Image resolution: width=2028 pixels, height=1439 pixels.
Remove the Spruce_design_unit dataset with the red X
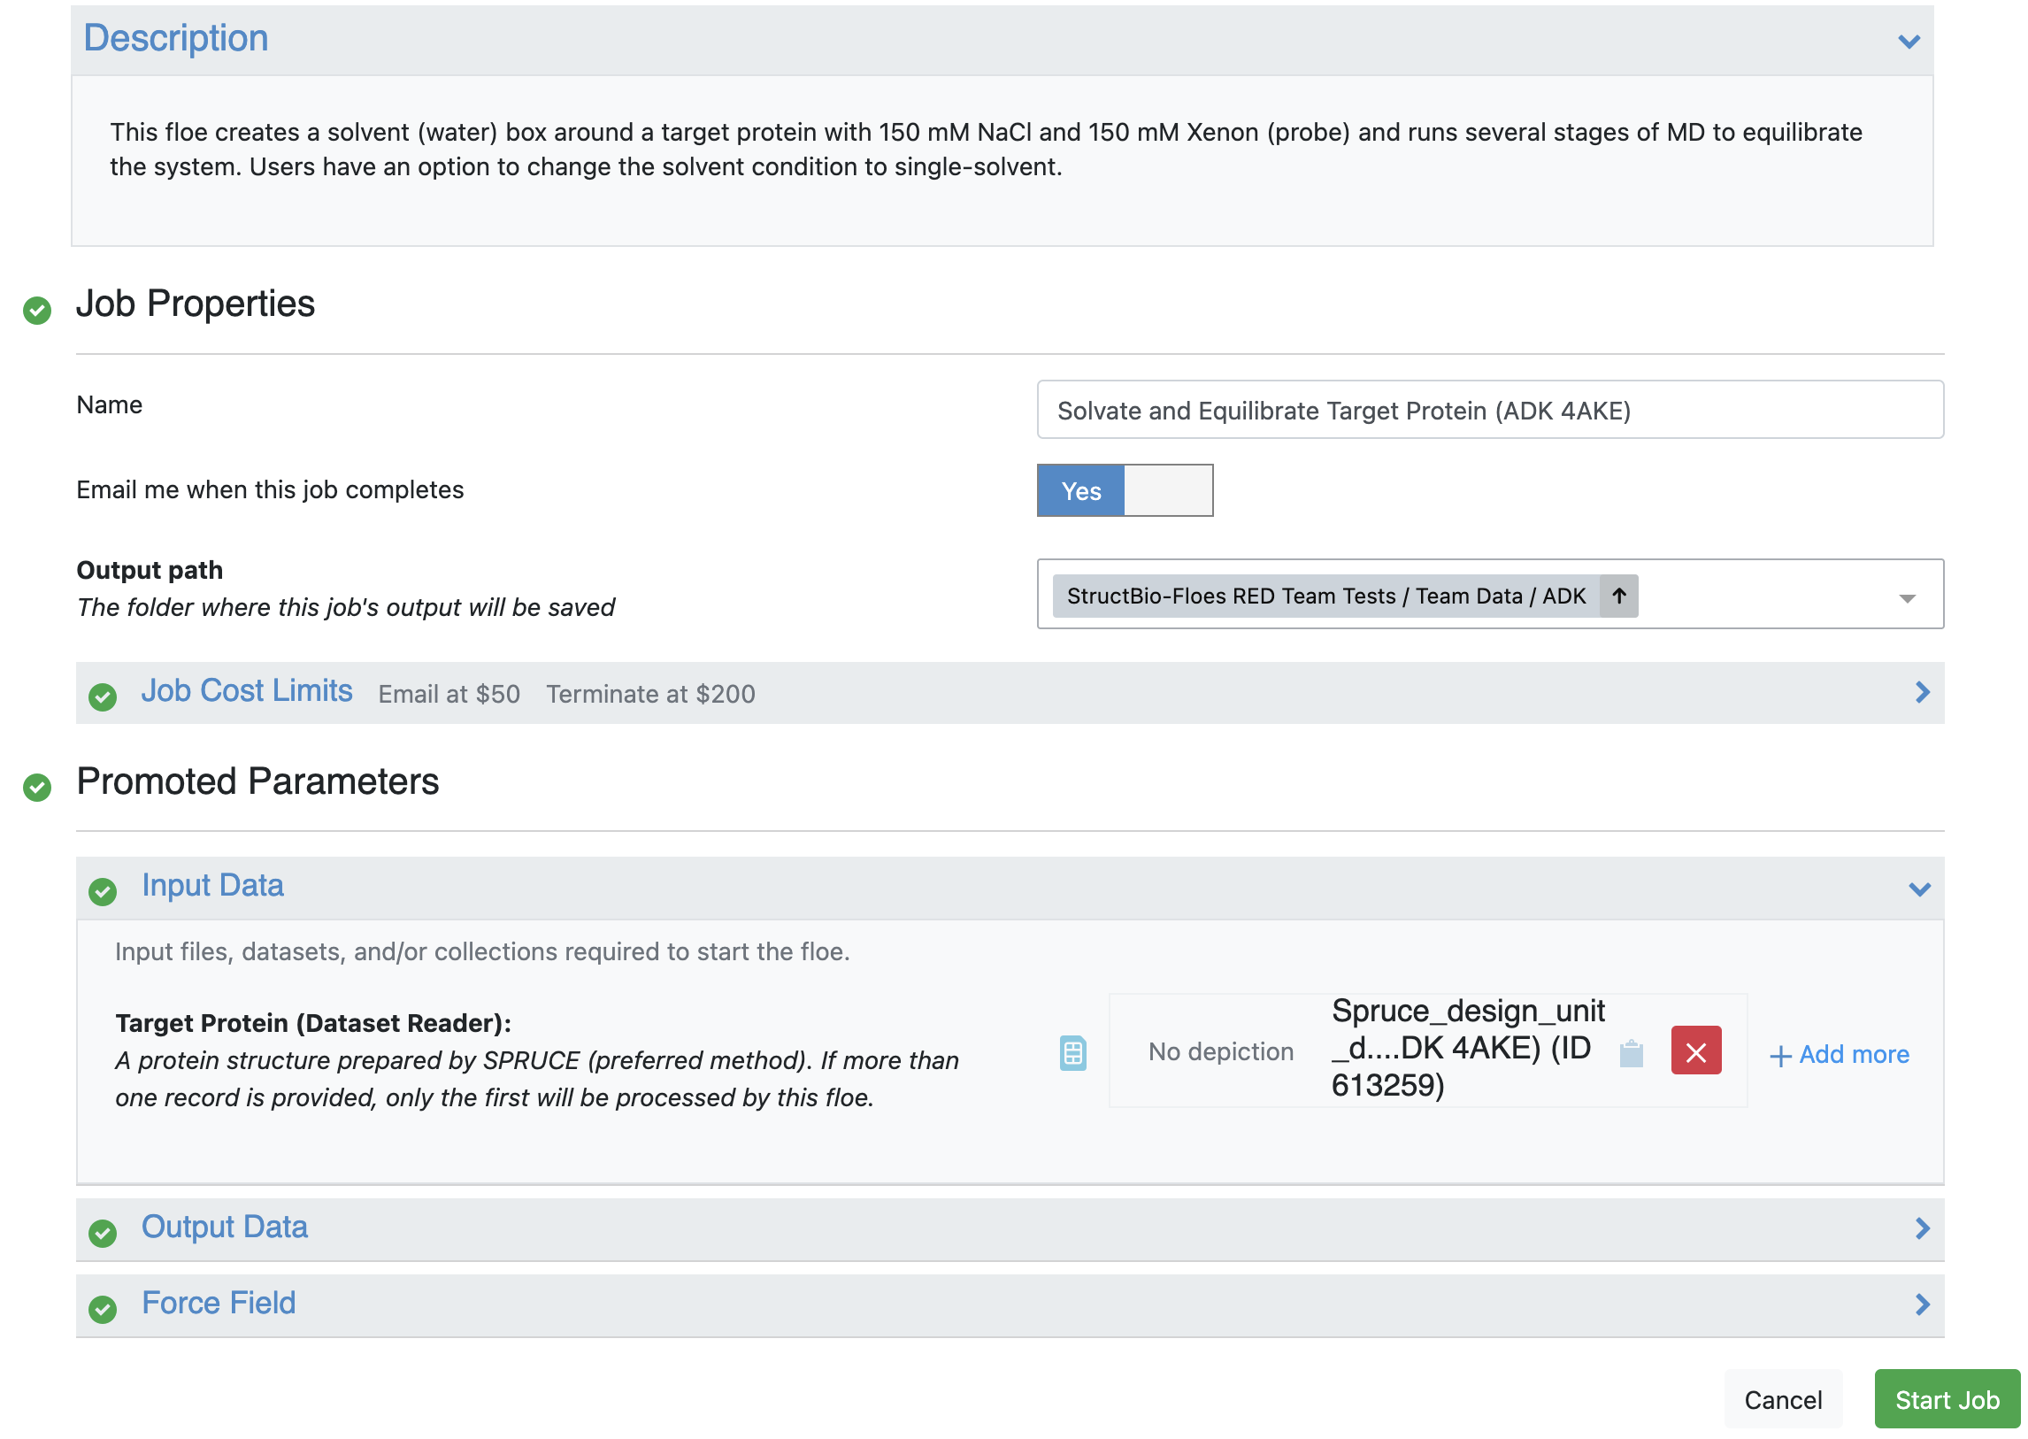1695,1050
